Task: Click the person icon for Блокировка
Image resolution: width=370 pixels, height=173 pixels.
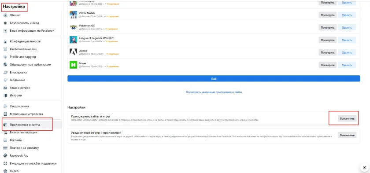Action: tap(5, 72)
